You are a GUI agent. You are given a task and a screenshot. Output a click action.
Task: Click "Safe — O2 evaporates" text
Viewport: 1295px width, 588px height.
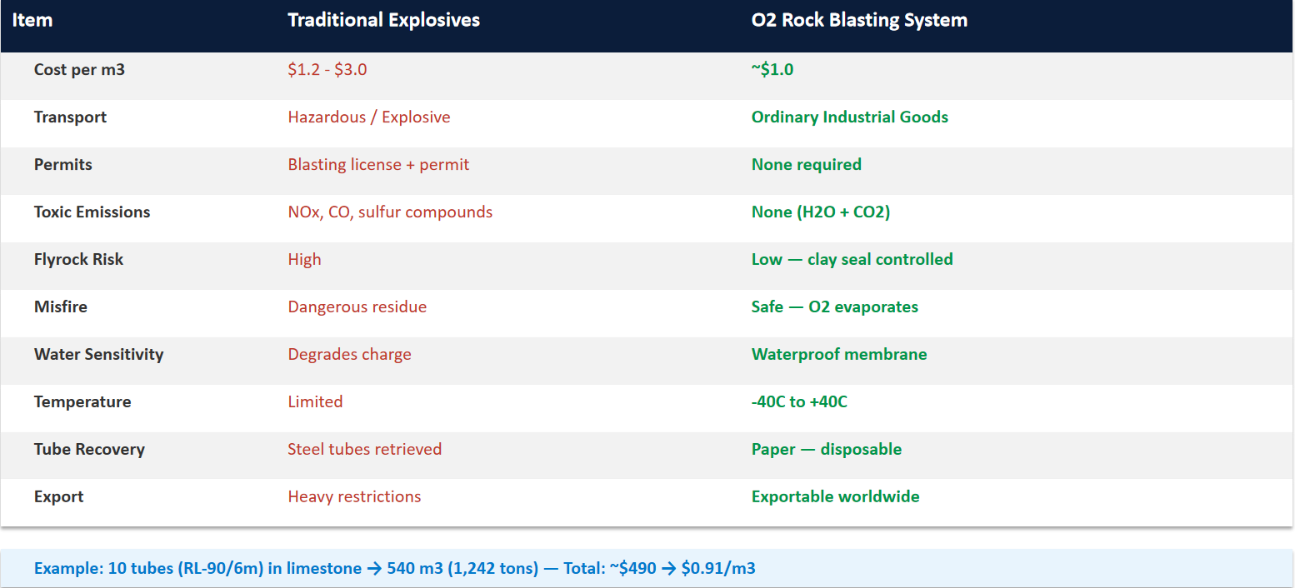pos(834,307)
